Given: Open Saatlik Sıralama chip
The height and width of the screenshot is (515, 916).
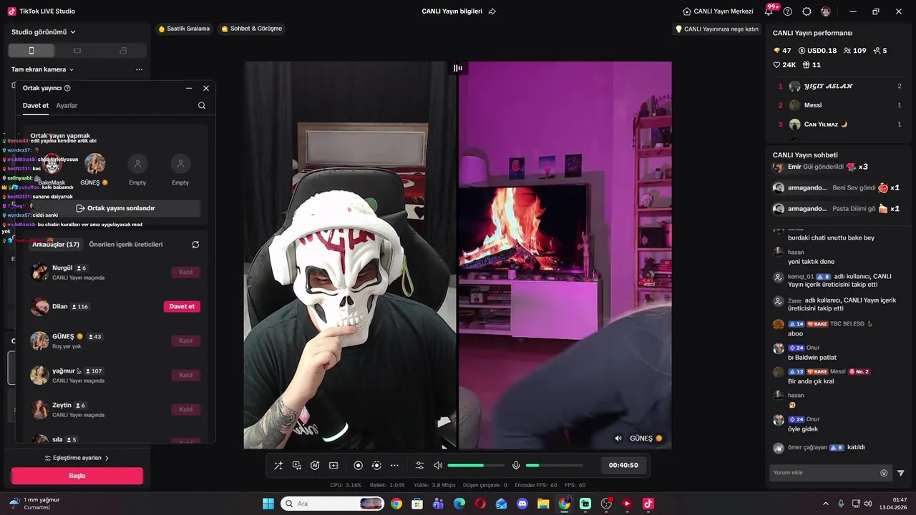Looking at the screenshot, I should pyautogui.click(x=184, y=29).
